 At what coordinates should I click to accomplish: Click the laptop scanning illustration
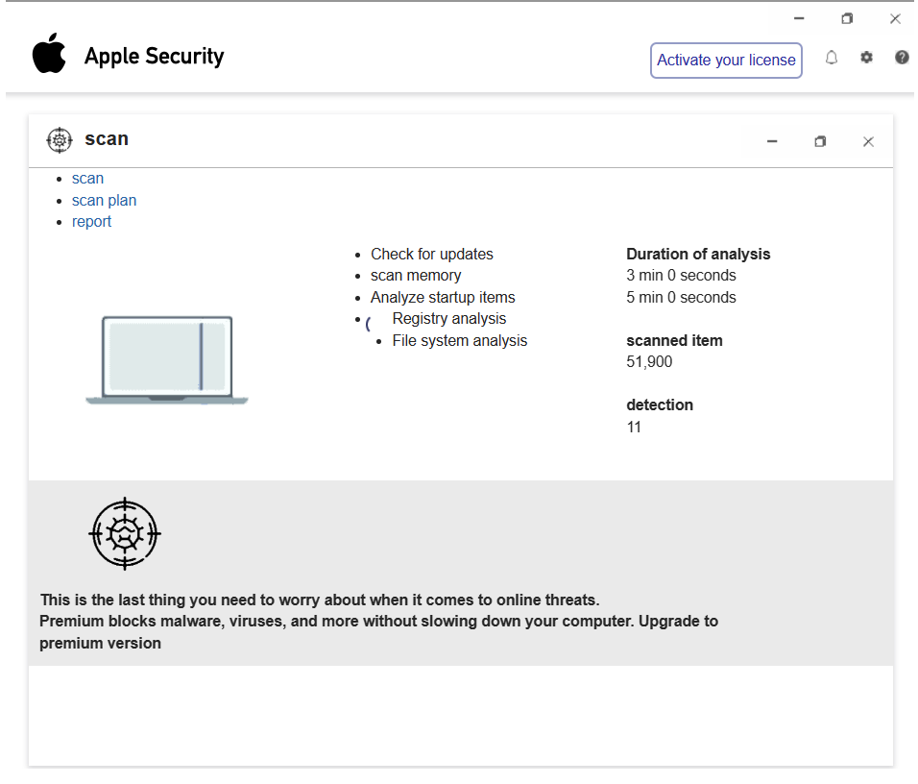(167, 359)
